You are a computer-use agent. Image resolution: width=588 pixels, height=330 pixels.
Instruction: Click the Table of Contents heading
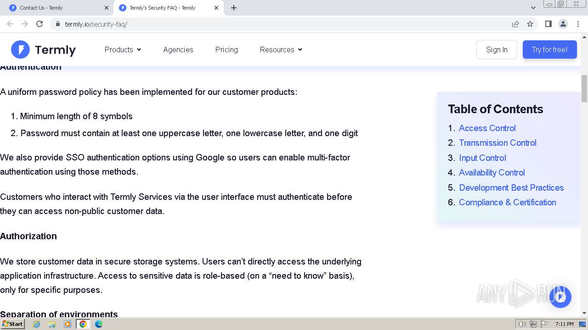(x=495, y=109)
